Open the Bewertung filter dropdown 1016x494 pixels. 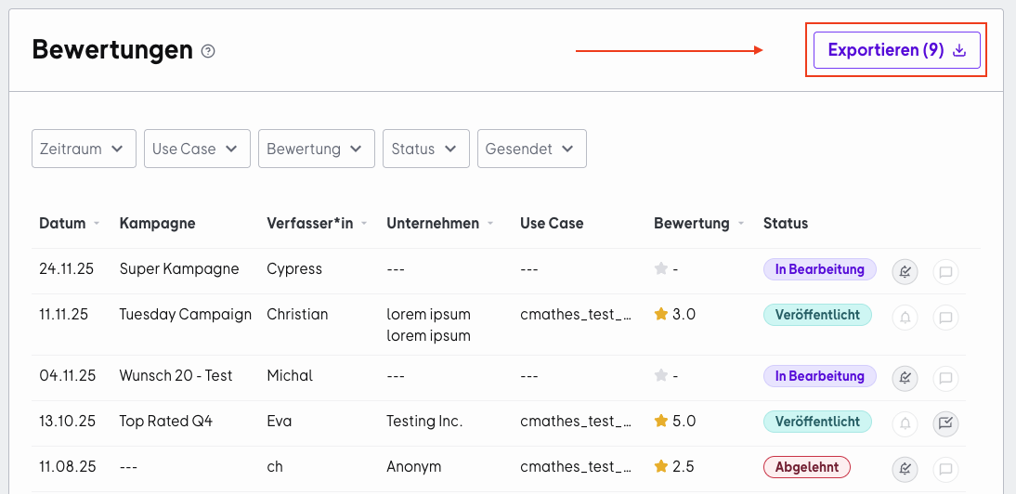[316, 149]
